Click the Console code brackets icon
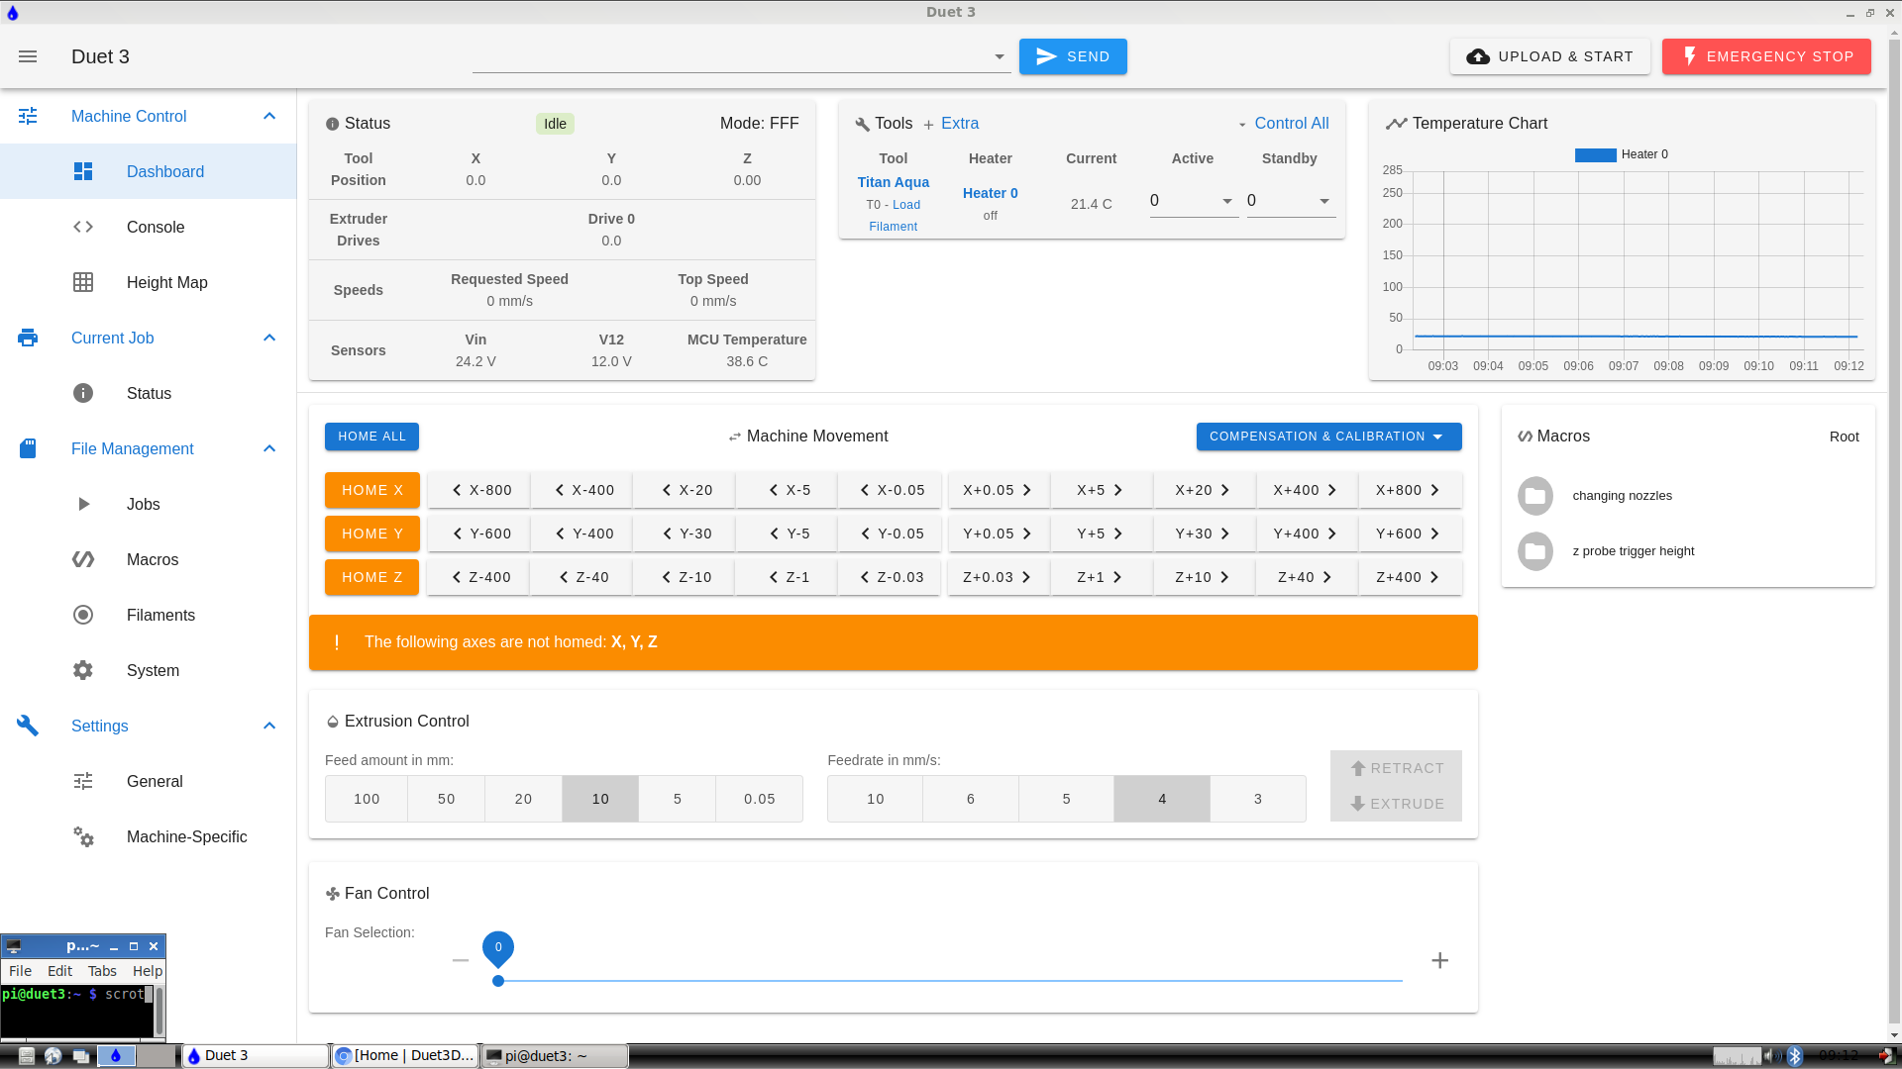Image resolution: width=1902 pixels, height=1069 pixels. pyautogui.click(x=83, y=227)
